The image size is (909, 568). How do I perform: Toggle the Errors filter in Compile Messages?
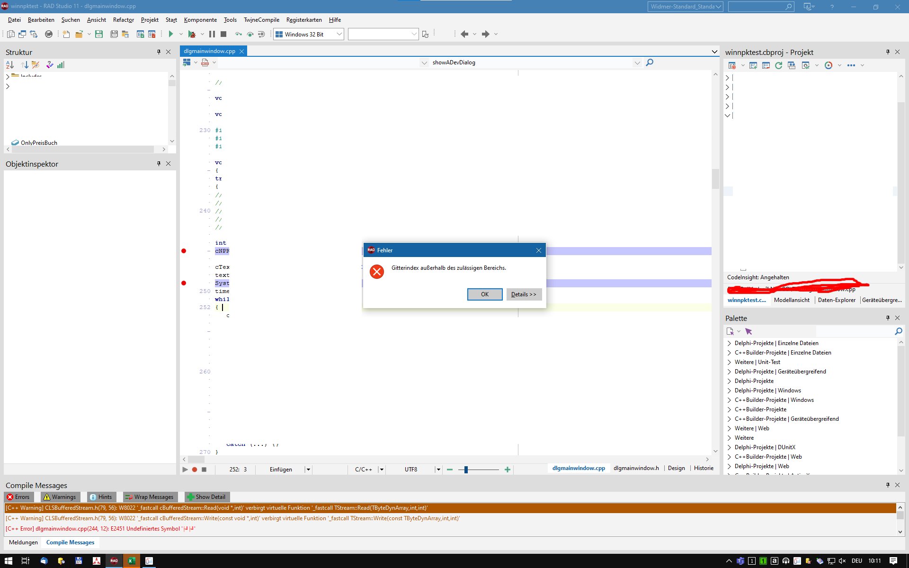(x=18, y=497)
